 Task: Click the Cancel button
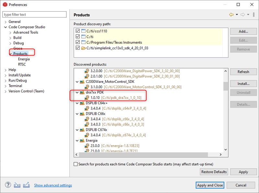[241, 185]
